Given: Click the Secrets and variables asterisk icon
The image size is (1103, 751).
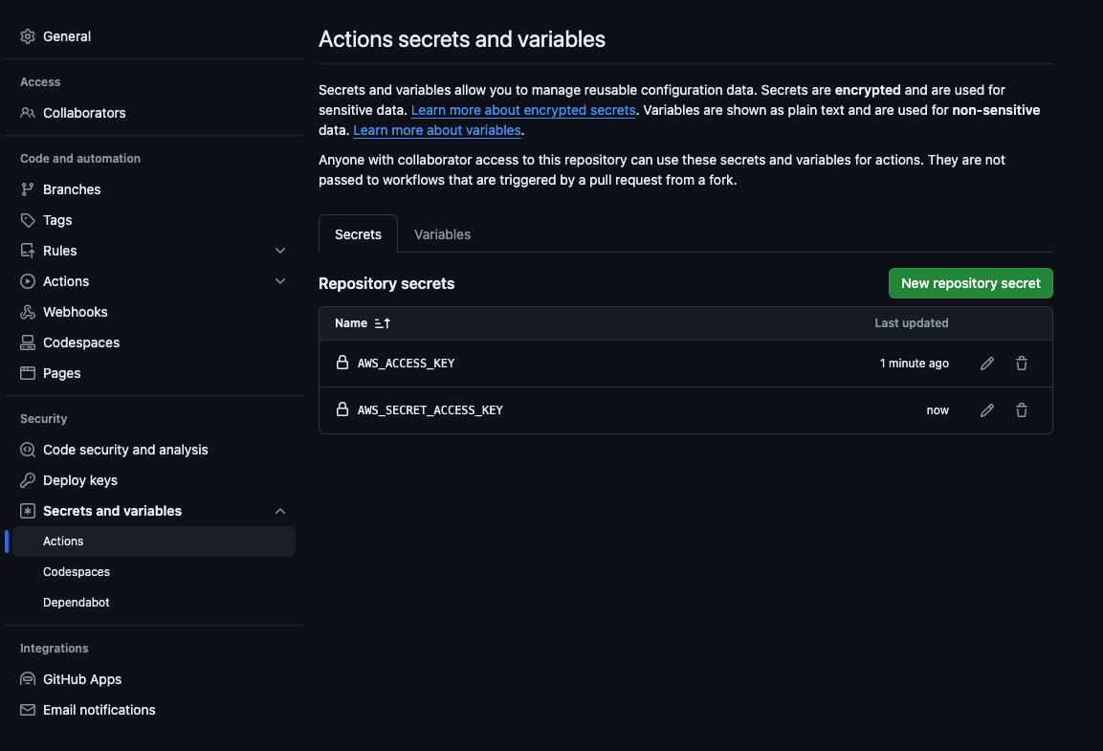Looking at the screenshot, I should [28, 511].
